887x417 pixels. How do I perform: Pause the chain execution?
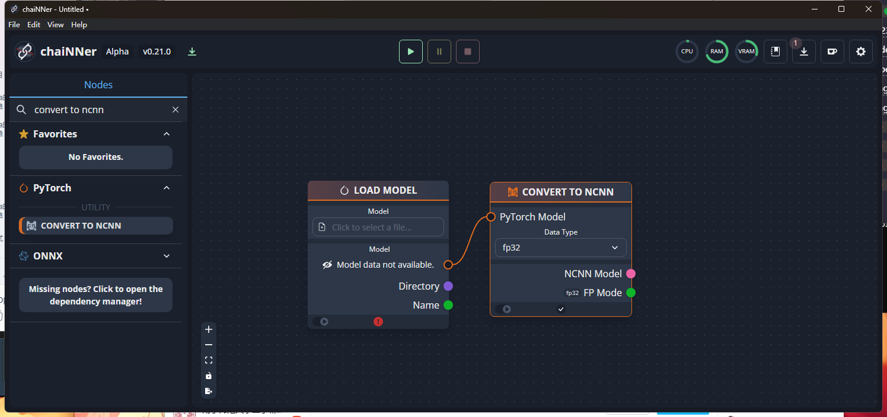click(x=439, y=52)
